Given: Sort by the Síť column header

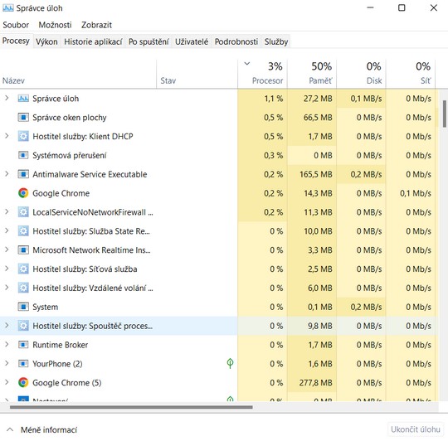Looking at the screenshot, I should [x=411, y=74].
